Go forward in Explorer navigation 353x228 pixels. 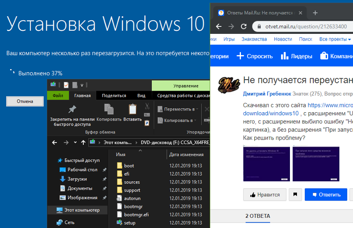coord(66,143)
